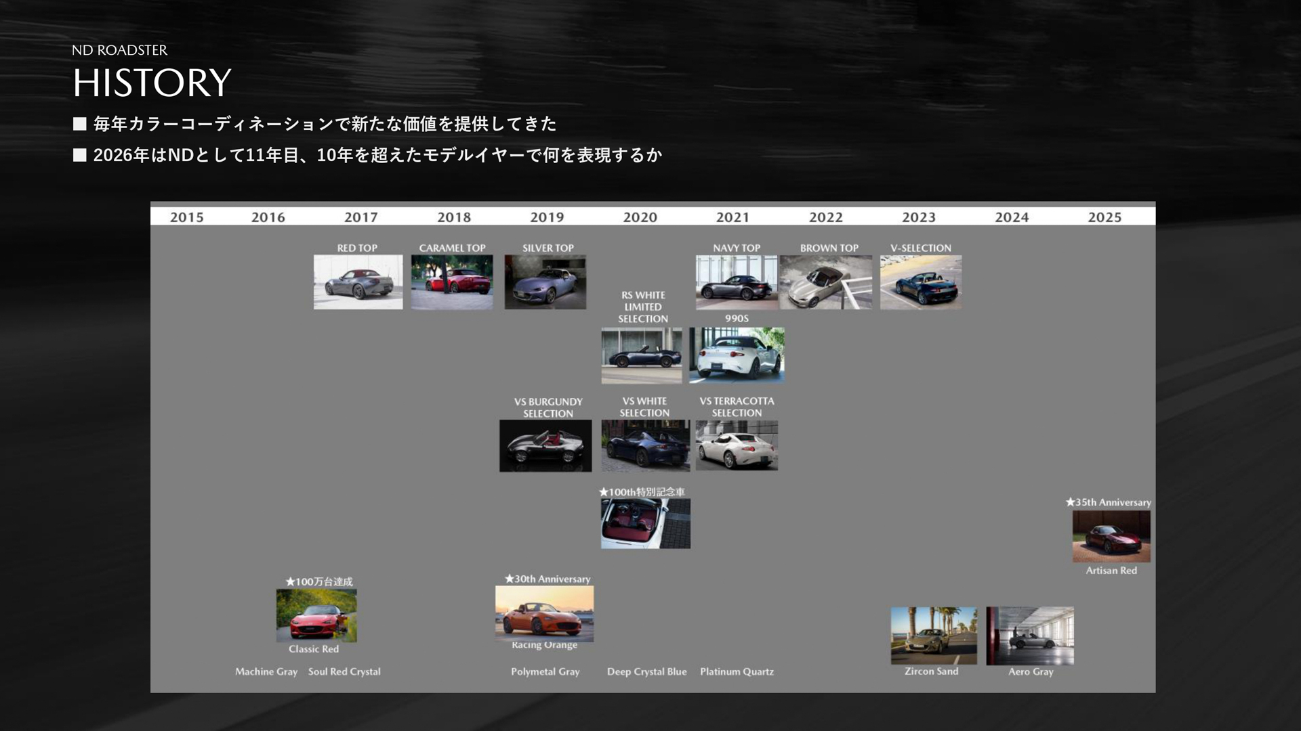Select the Aero Gray car photo

pos(1030,636)
